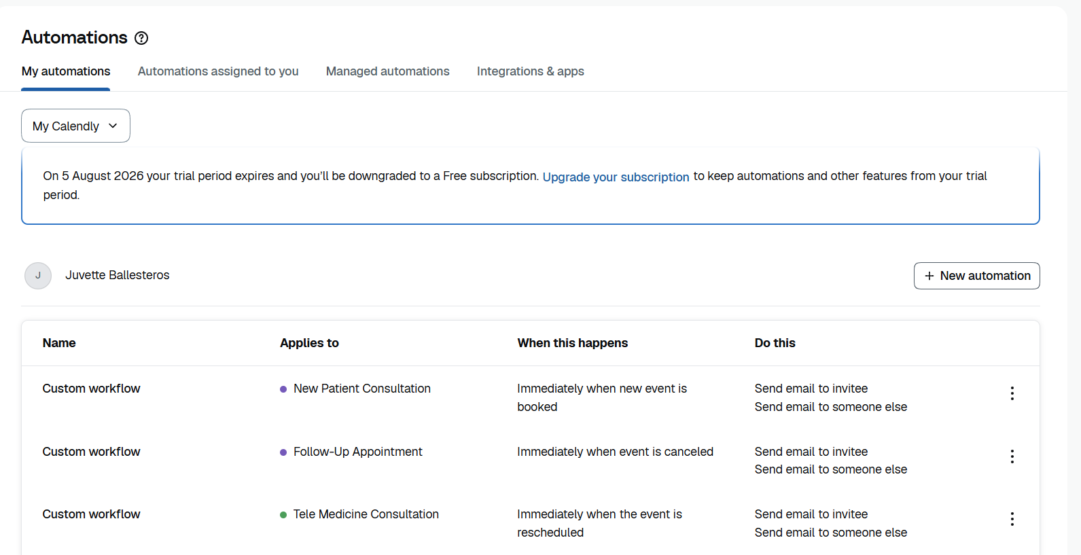Screen dimensions: 1081x555
Task: Click Juvette Ballesteros avatar icon
Action: [x=38, y=276]
